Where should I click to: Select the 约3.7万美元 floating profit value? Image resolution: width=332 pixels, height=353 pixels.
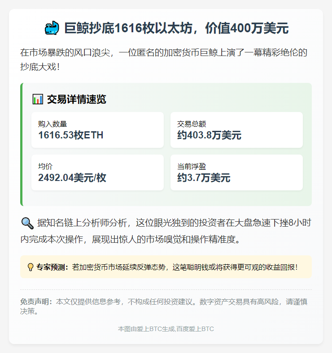(x=204, y=178)
